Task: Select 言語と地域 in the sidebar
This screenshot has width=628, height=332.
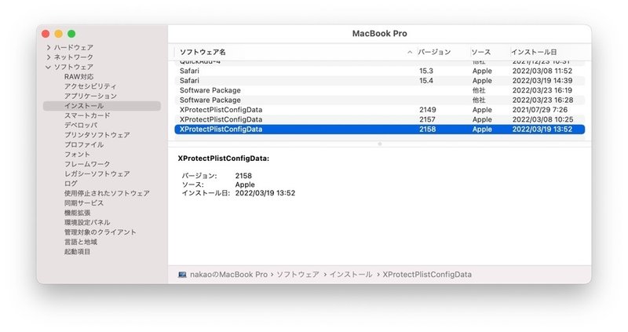Action: pos(81,242)
